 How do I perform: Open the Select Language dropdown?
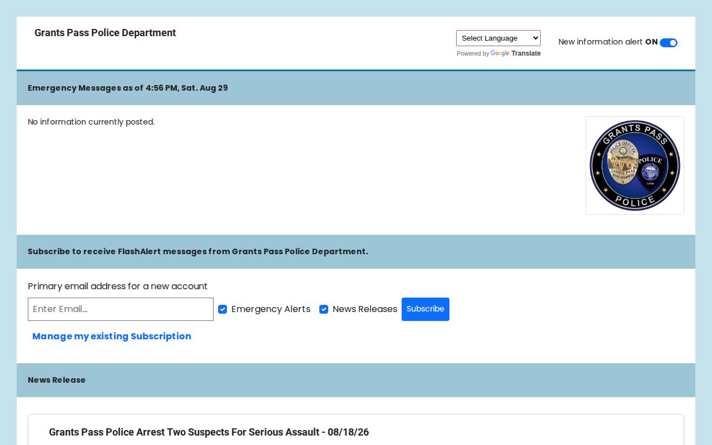[498, 38]
